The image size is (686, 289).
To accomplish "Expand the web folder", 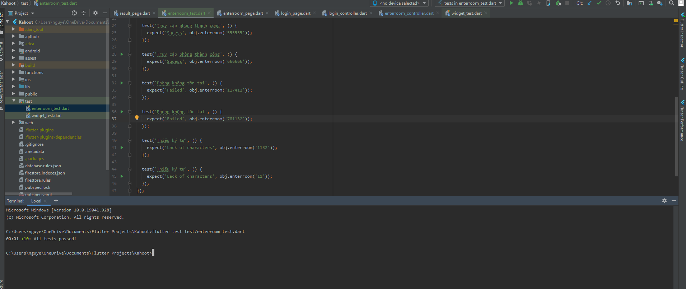I will pos(14,122).
